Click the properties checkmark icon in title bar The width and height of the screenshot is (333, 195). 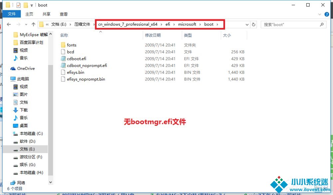(x=18, y=5)
